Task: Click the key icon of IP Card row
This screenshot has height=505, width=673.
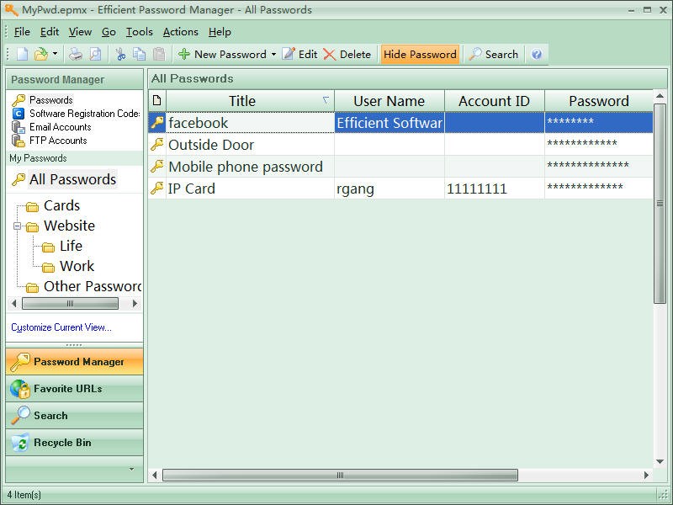Action: coord(157,189)
